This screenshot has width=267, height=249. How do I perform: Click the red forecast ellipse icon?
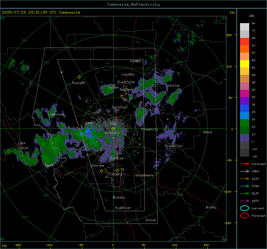coord(244,216)
